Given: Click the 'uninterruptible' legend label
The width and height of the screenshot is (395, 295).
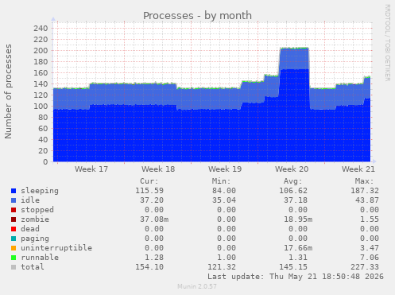Looking at the screenshot, I should [x=56, y=248].
